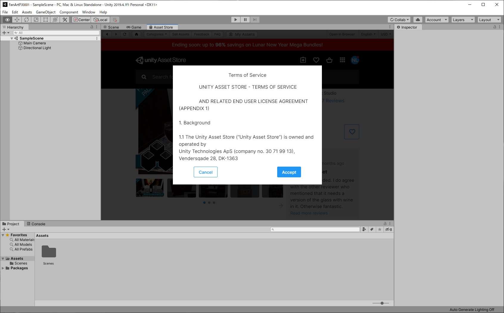Step forward one frame
This screenshot has width=504, height=313.
coord(255,20)
